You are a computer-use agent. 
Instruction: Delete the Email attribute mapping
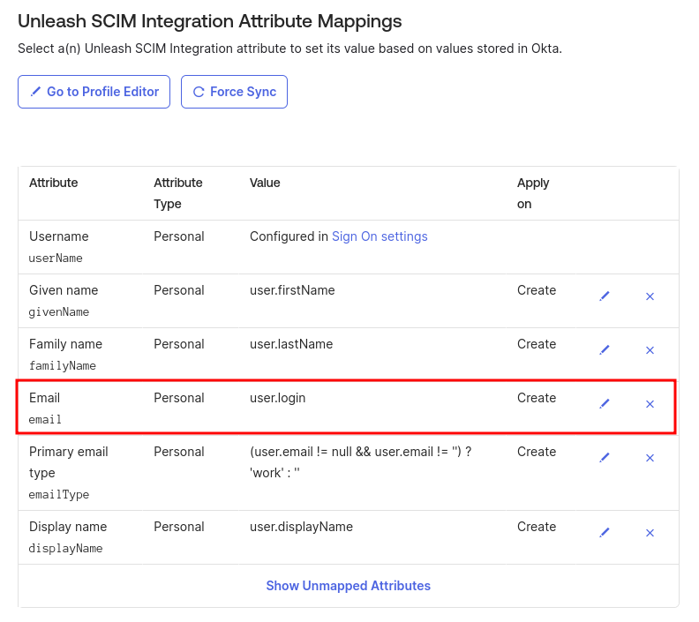click(x=650, y=404)
